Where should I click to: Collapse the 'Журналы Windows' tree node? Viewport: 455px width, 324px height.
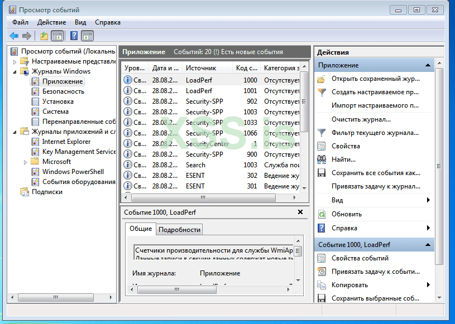pyautogui.click(x=15, y=72)
